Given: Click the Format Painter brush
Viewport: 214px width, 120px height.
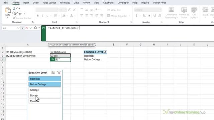Looking at the screenshot, I should click(14, 18).
